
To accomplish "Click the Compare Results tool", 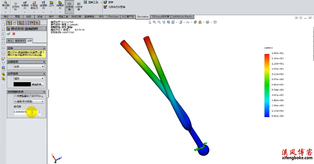I will coord(78,6).
